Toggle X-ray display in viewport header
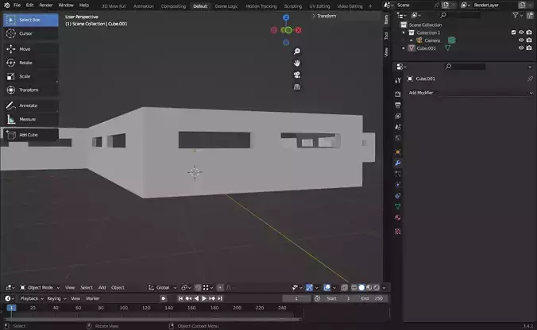 (x=345, y=288)
